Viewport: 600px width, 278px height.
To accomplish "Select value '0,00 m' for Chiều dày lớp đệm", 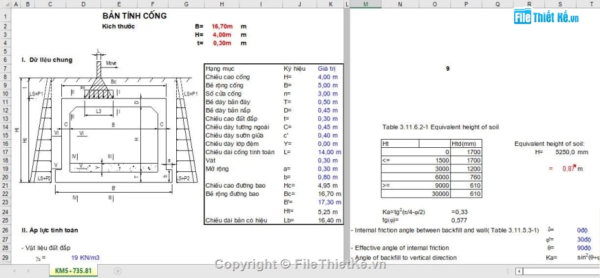I will pyautogui.click(x=328, y=144).
